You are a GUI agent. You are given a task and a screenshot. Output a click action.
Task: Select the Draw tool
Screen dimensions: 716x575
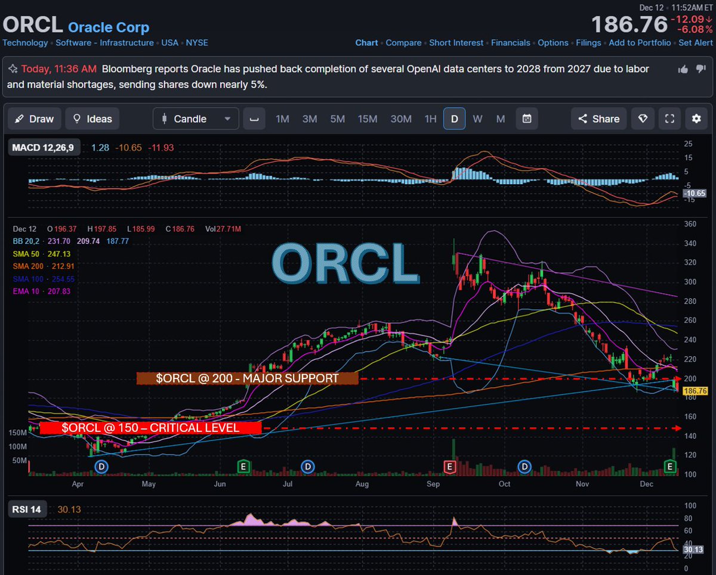34,119
